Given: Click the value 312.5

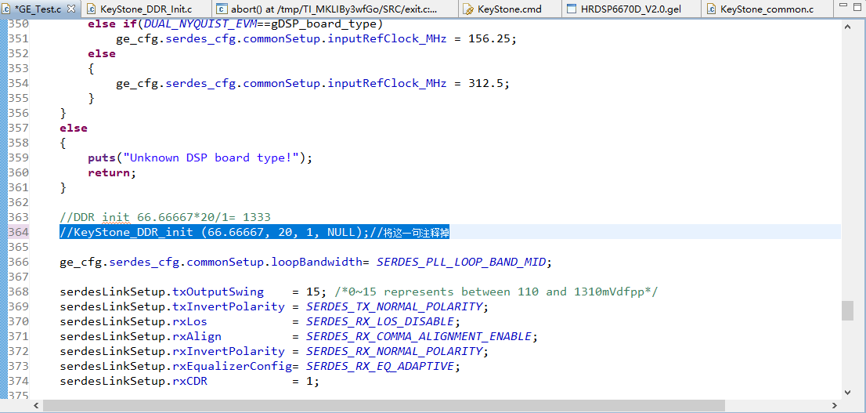Looking at the screenshot, I should (x=485, y=84).
